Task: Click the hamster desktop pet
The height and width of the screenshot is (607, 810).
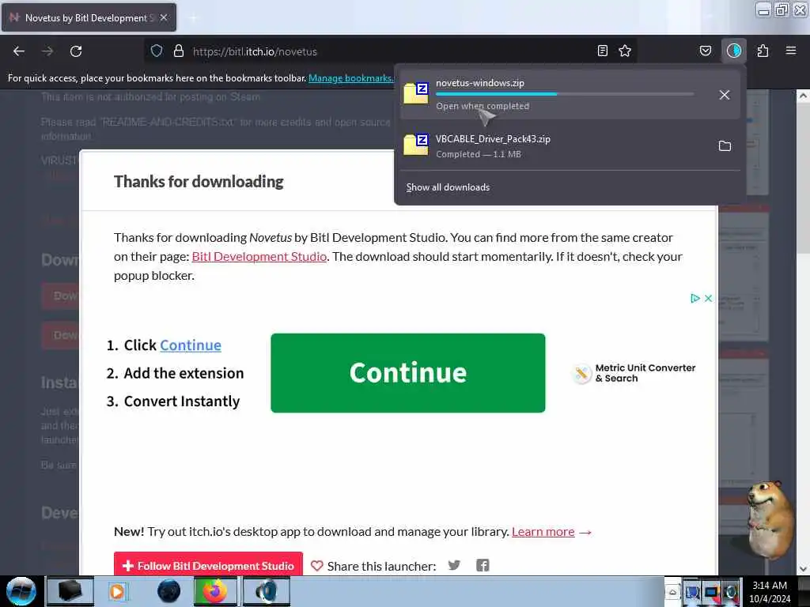Action: pyautogui.click(x=771, y=520)
